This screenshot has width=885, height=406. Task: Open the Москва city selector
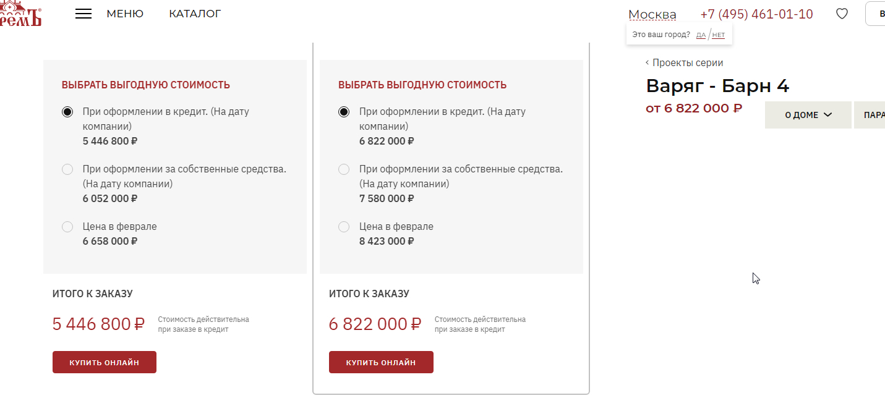[652, 14]
